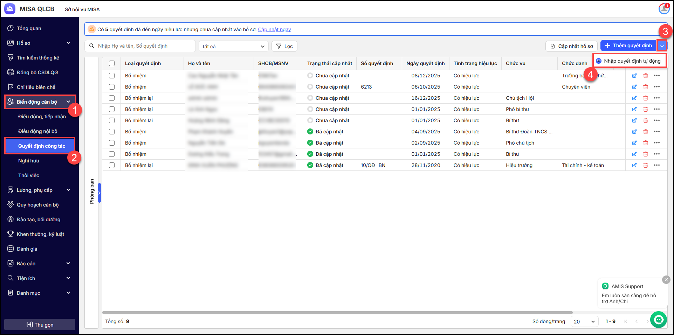Open the AMIS Support chat bubble
The image size is (674, 335).
click(659, 320)
